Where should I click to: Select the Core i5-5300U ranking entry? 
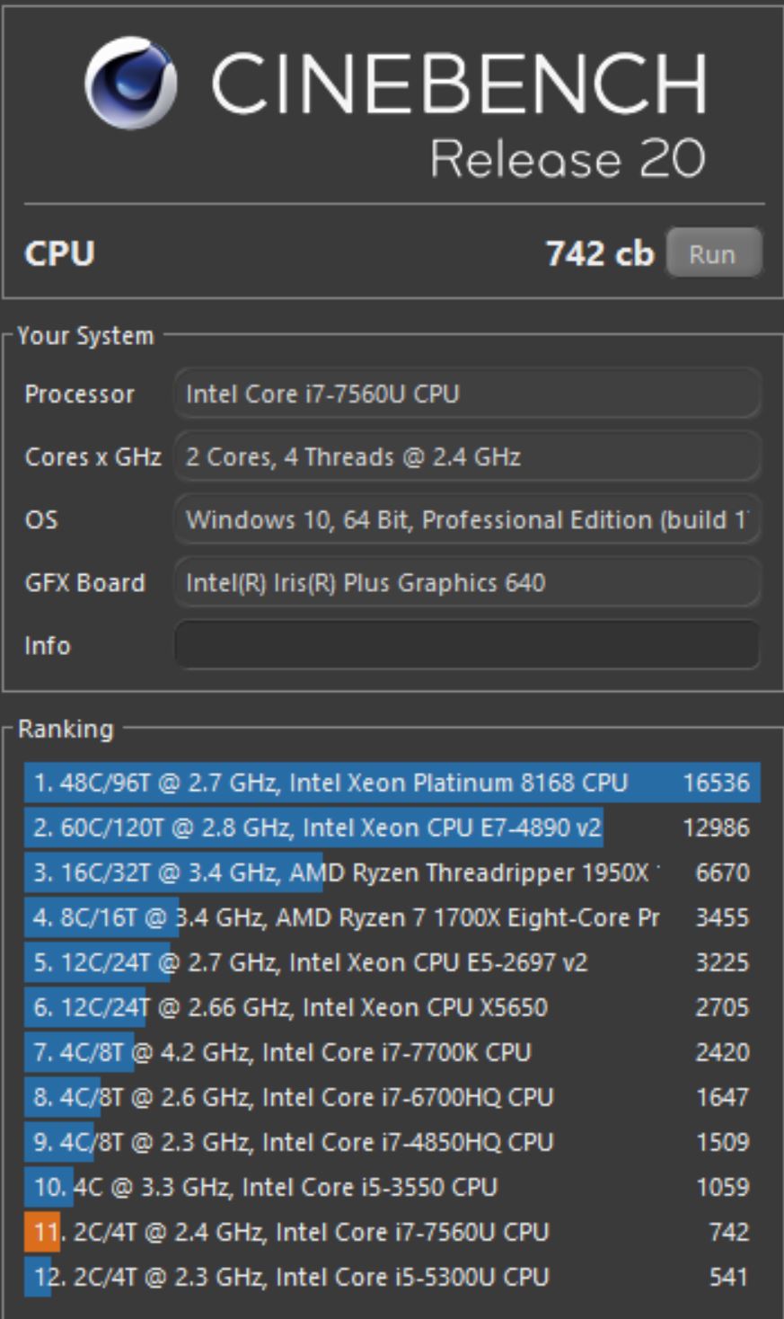[392, 1277]
